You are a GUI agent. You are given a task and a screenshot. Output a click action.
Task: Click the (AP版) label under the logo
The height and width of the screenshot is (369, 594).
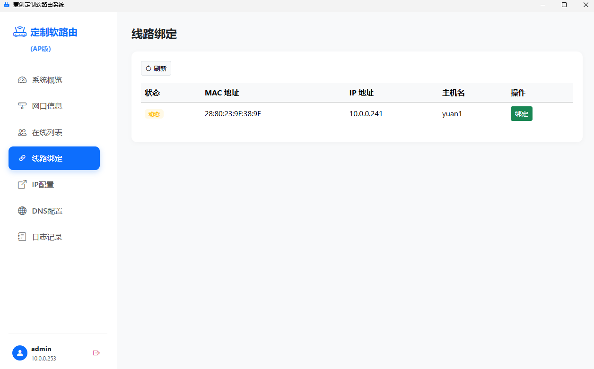click(41, 49)
